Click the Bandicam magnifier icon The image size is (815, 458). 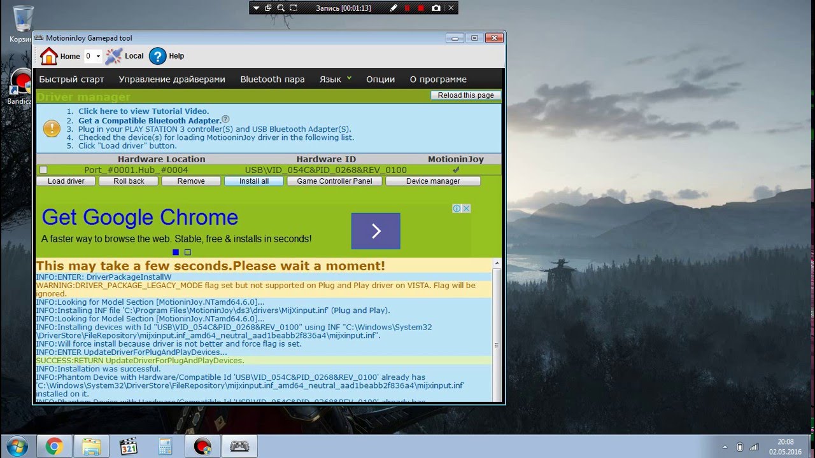click(x=280, y=8)
